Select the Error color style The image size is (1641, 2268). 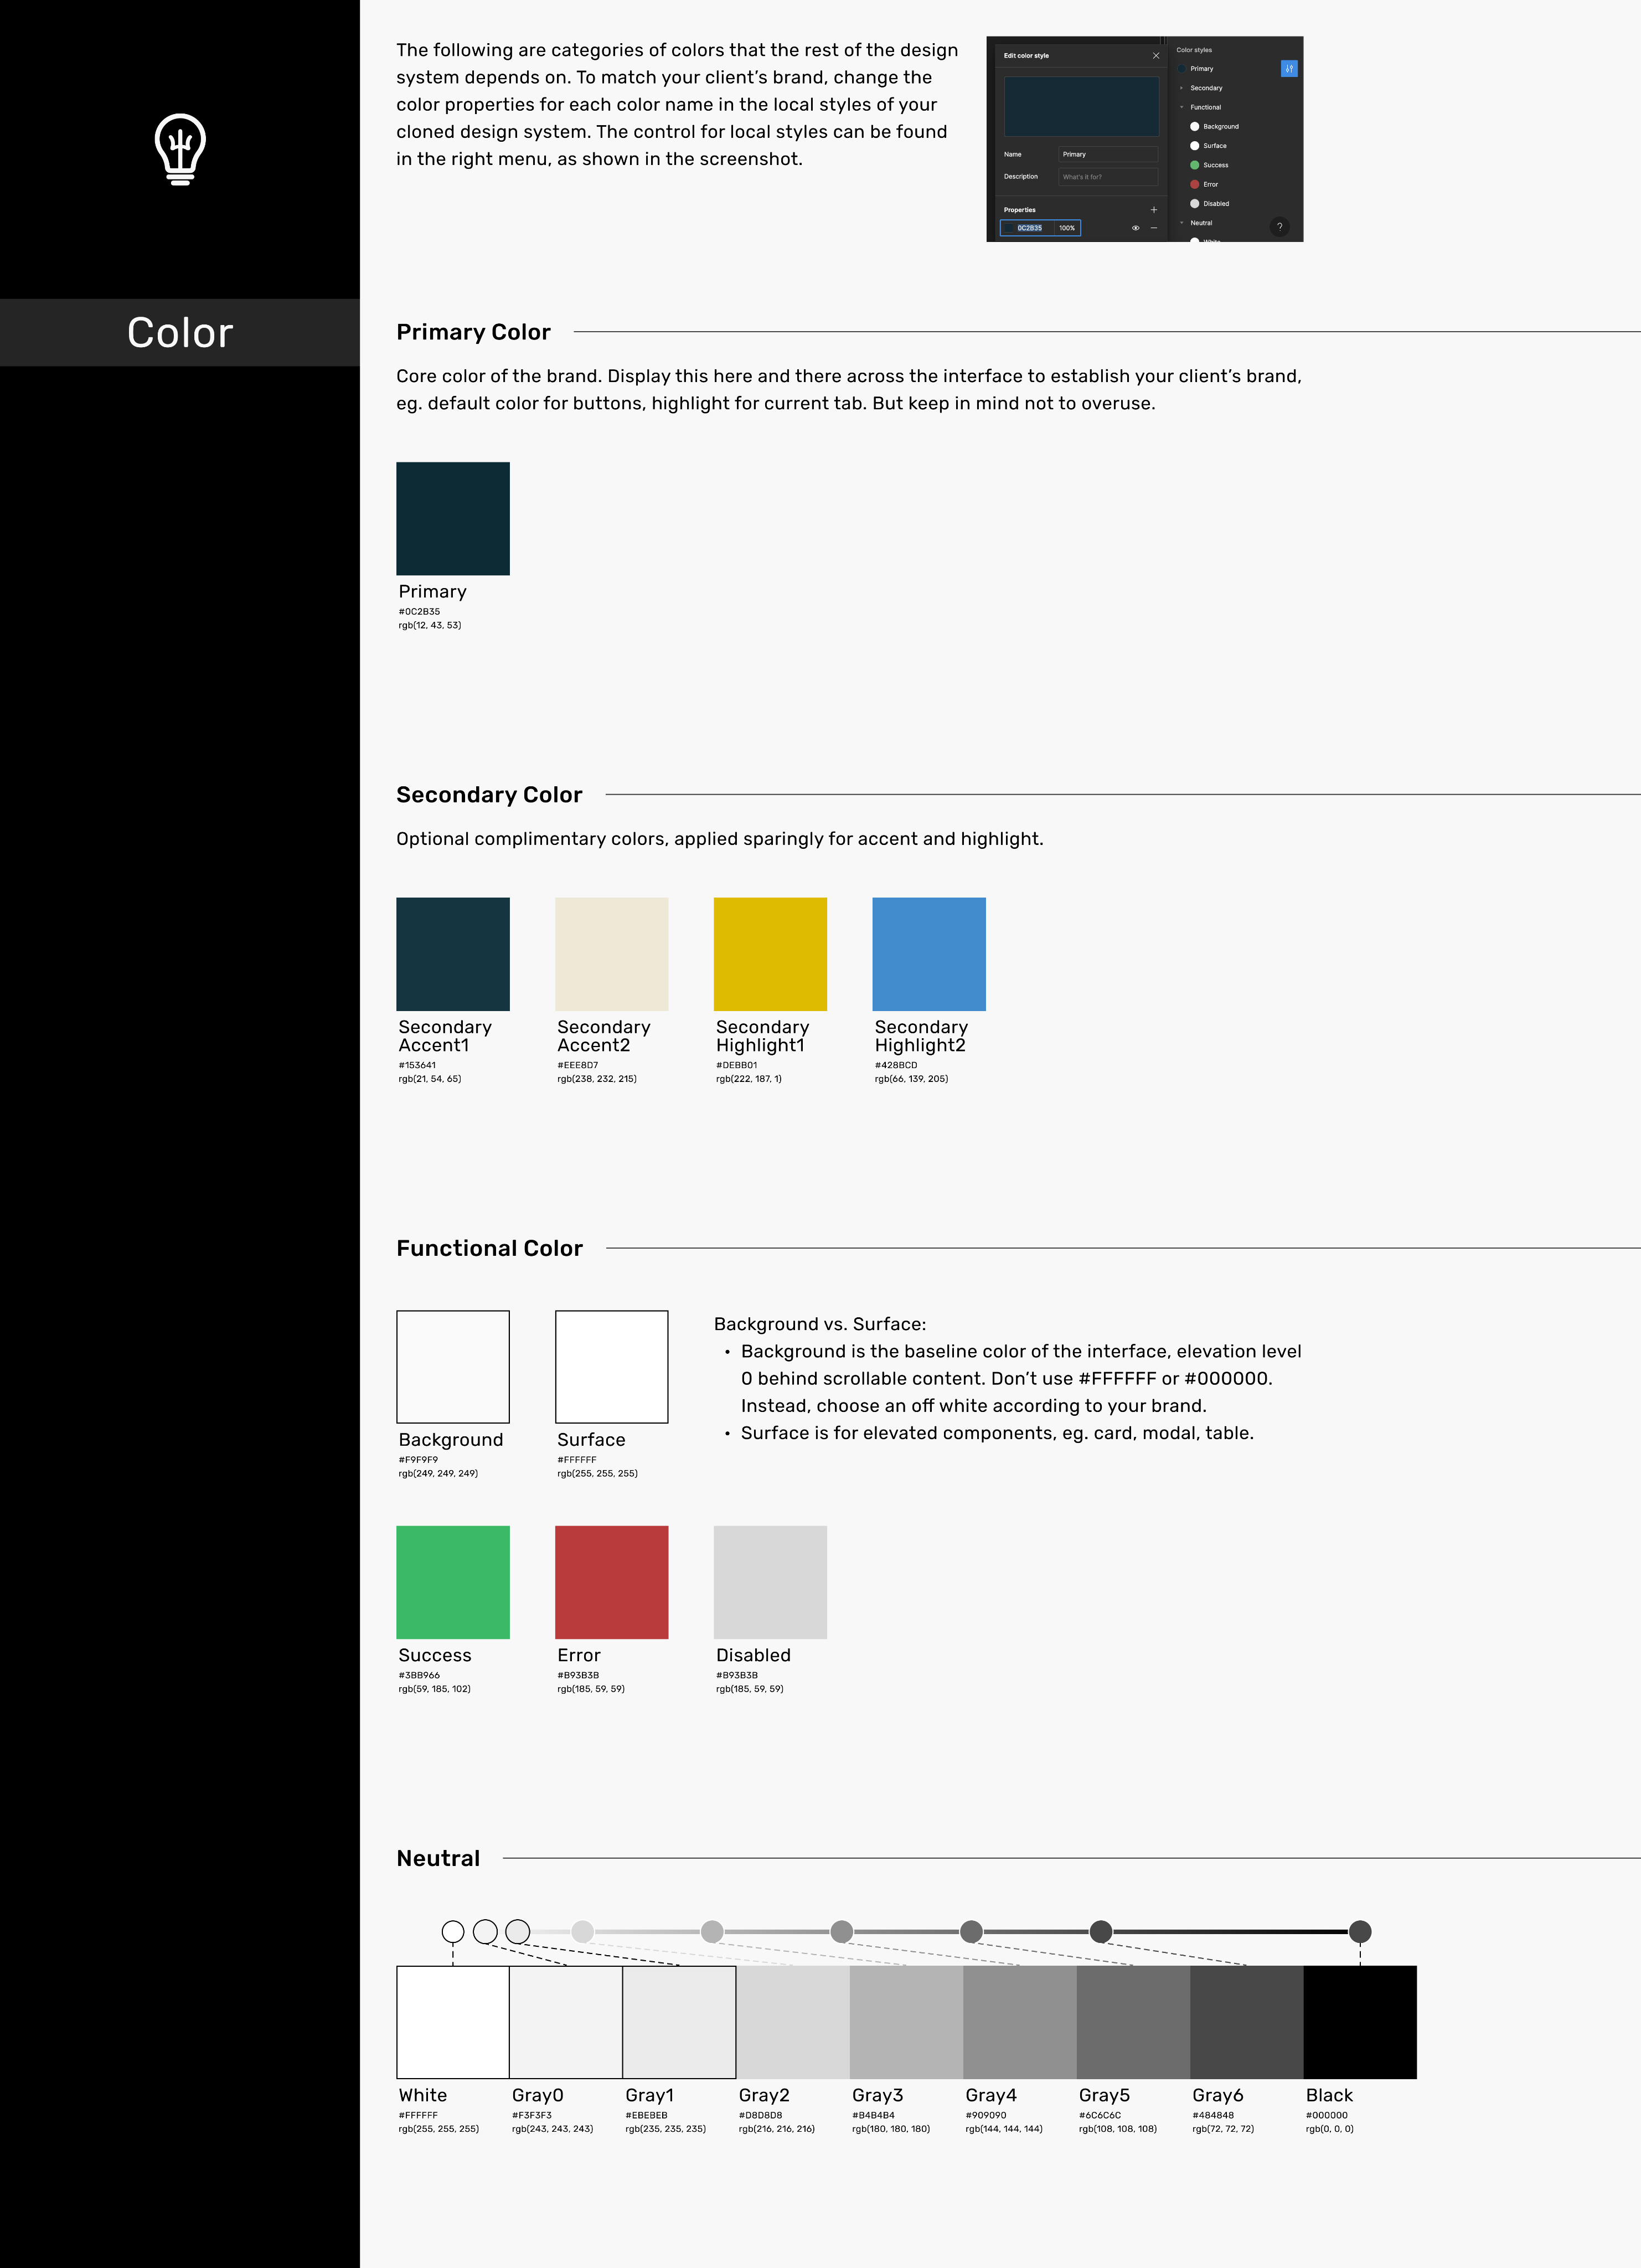pos(1210,184)
